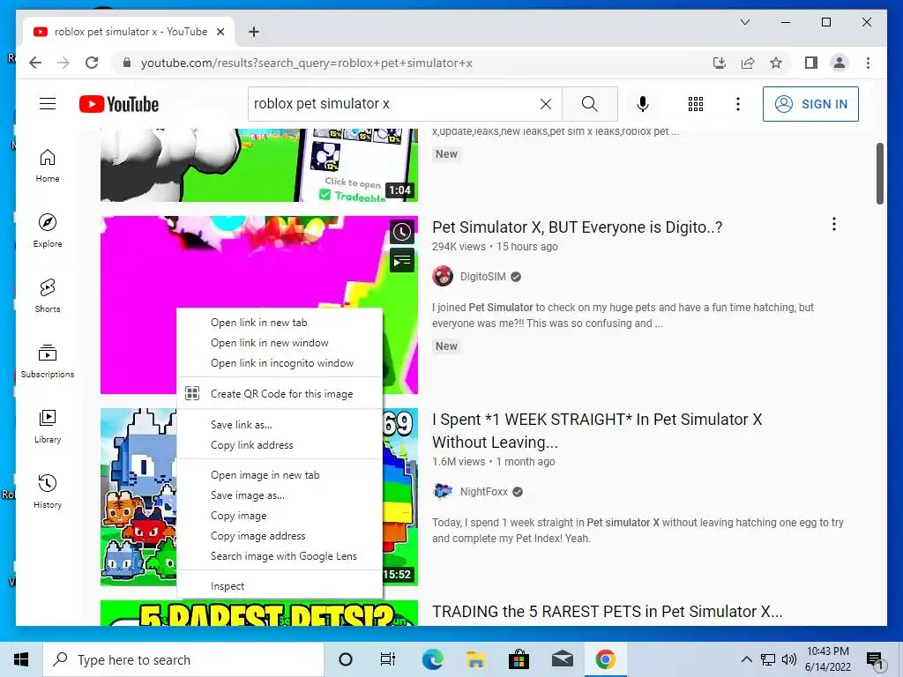The width and height of the screenshot is (903, 677).
Task: Open Chrome side panel
Action: point(811,63)
